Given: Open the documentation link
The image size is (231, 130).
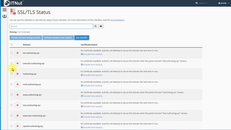Looking at the screenshot, I should tap(117, 20).
